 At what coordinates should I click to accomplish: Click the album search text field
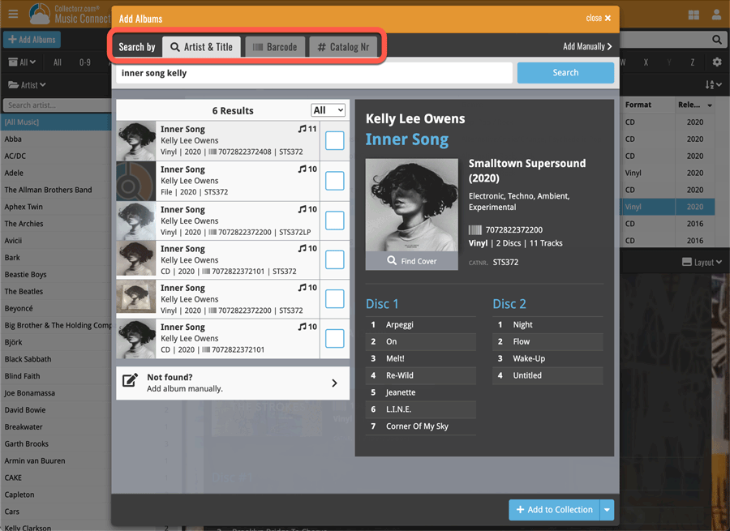(x=314, y=73)
